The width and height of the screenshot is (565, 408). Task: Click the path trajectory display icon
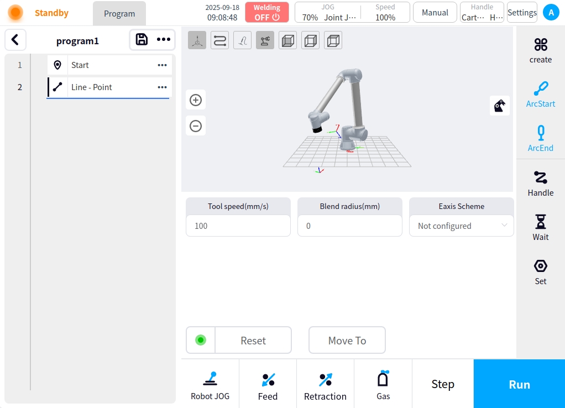click(x=219, y=40)
